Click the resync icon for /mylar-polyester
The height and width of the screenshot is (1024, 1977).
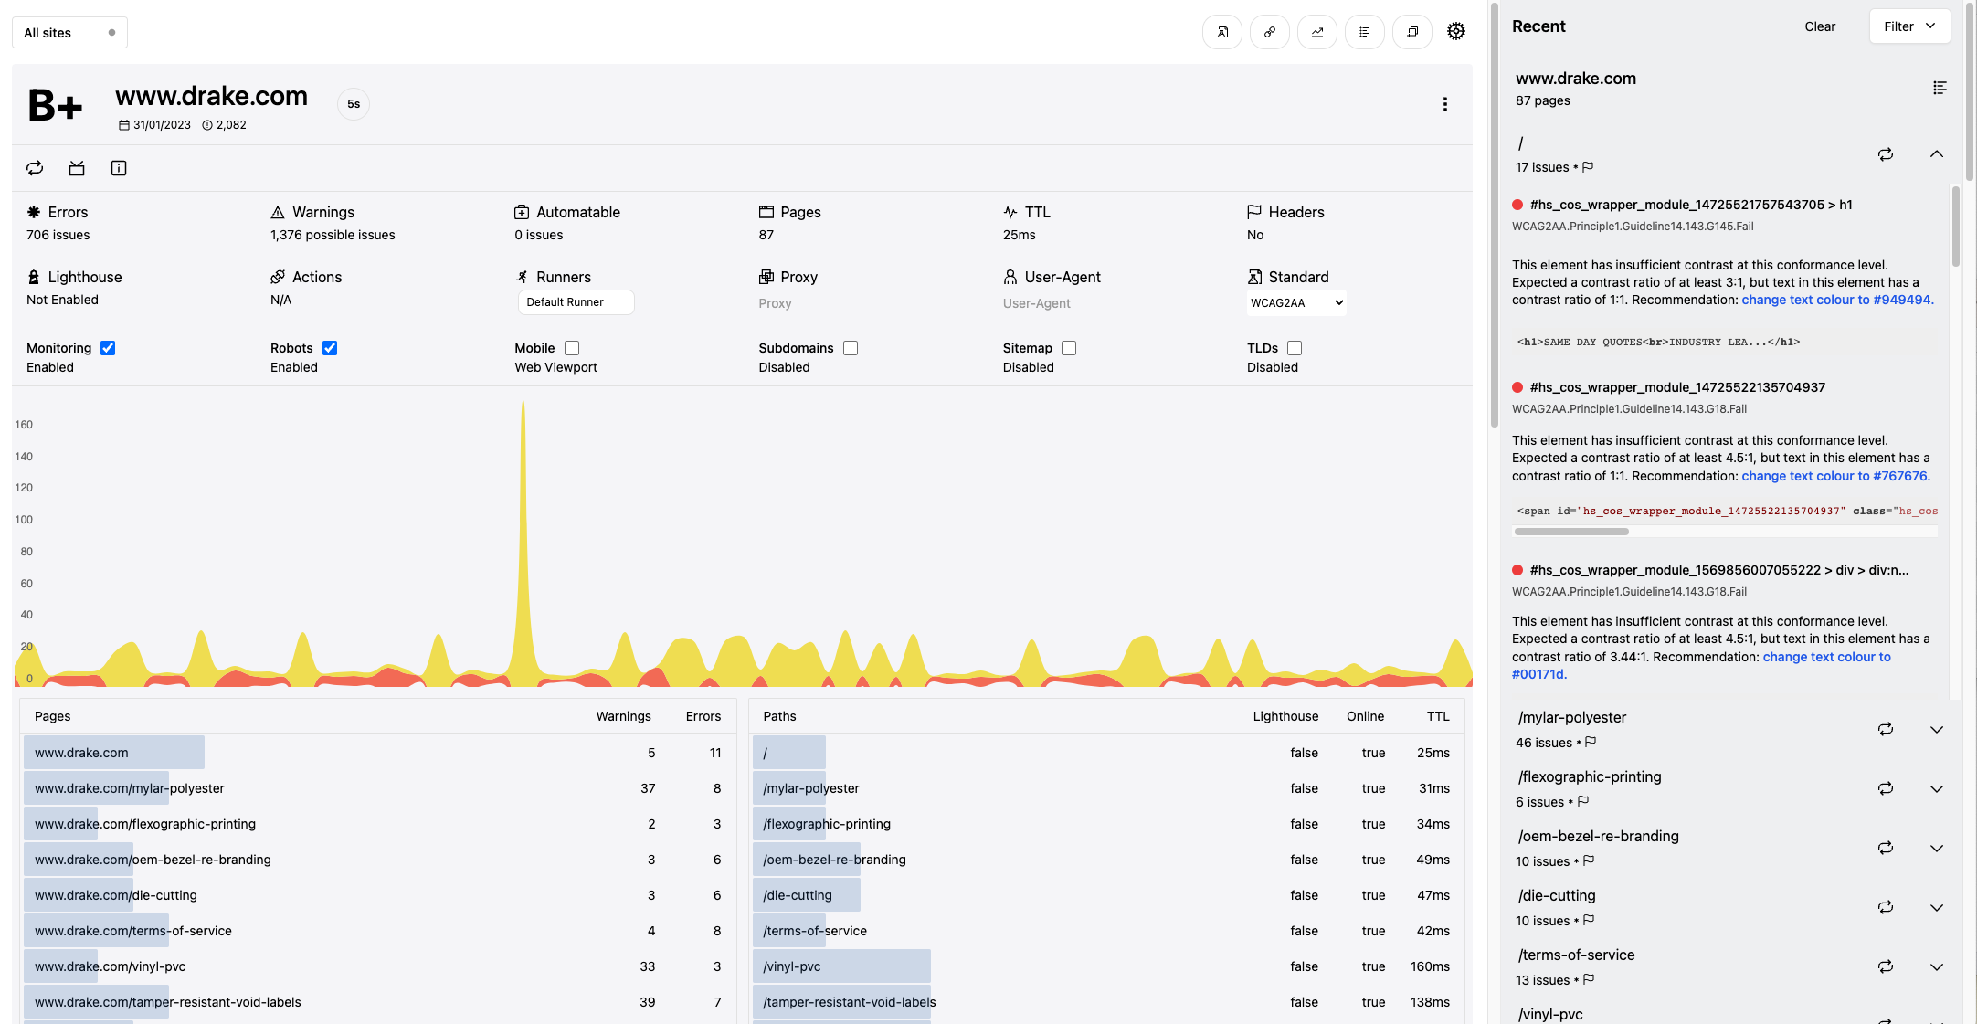click(x=1885, y=729)
